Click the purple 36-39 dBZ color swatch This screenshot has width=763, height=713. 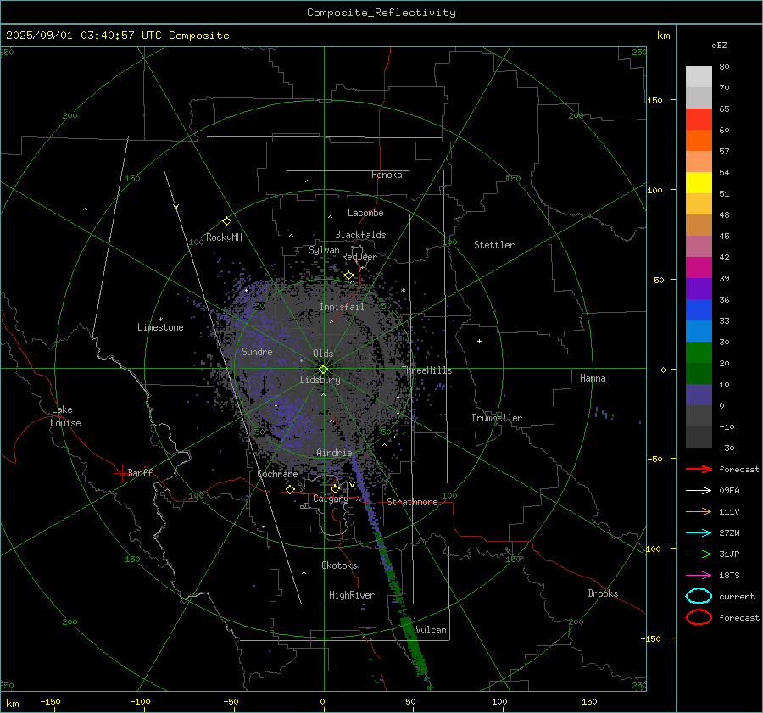(699, 288)
